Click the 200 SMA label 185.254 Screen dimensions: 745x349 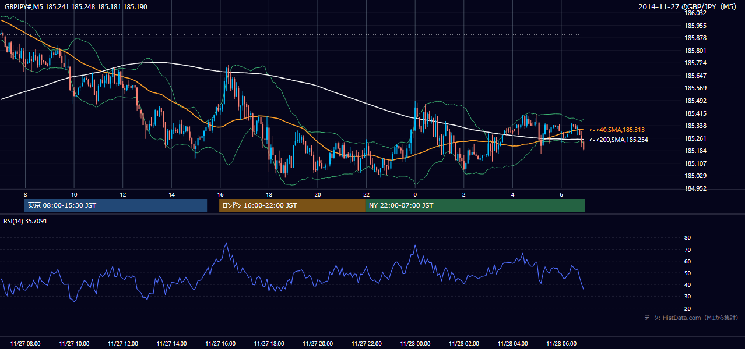pyautogui.click(x=618, y=140)
